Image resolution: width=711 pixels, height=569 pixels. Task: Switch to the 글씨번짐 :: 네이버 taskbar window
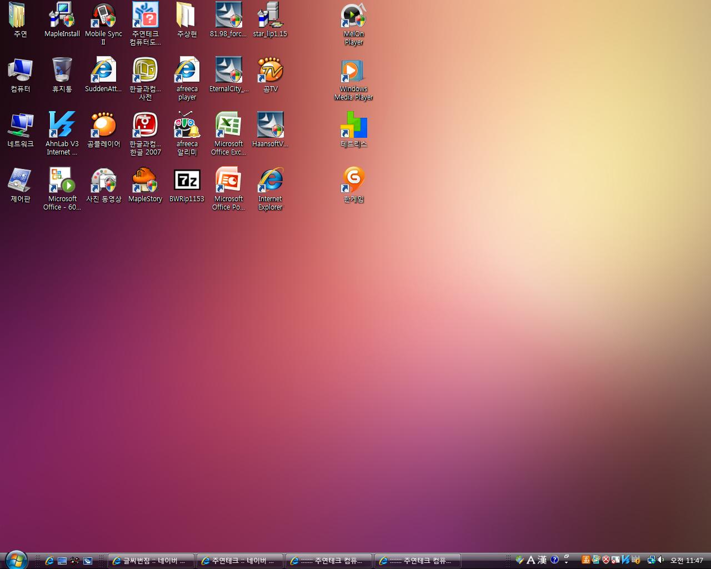click(151, 561)
